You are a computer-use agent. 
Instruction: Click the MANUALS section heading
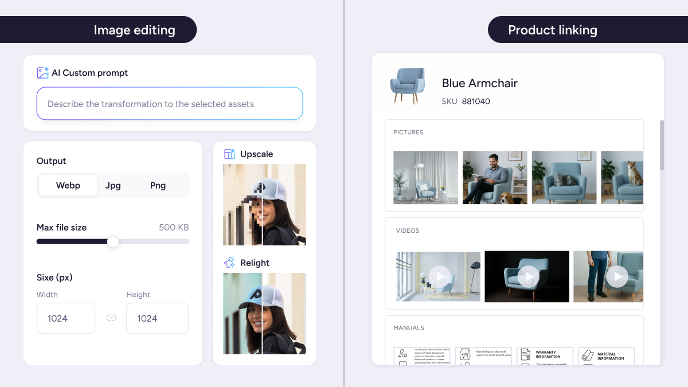(x=409, y=328)
